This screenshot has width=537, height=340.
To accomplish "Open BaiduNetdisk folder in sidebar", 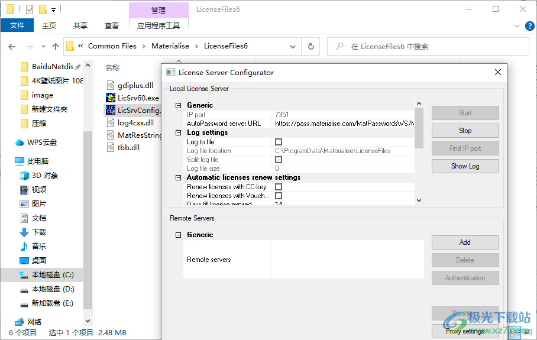I will pyautogui.click(x=53, y=66).
